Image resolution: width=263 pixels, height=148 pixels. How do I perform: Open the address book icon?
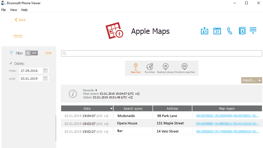coord(242,31)
